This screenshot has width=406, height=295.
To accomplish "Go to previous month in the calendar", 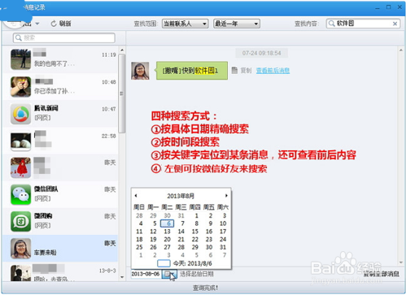I will (136, 195).
